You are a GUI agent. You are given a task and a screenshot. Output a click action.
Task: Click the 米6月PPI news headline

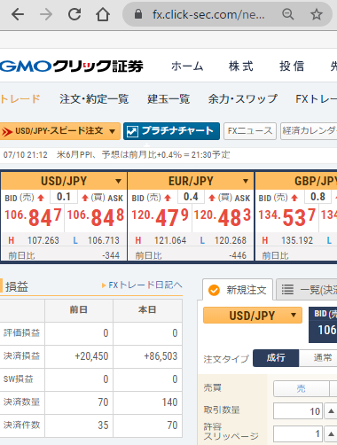pos(144,154)
